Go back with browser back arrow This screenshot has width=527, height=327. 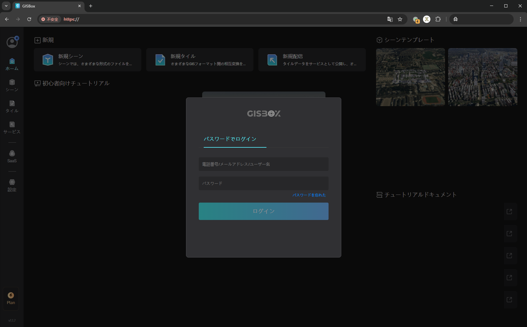[x=7, y=19]
